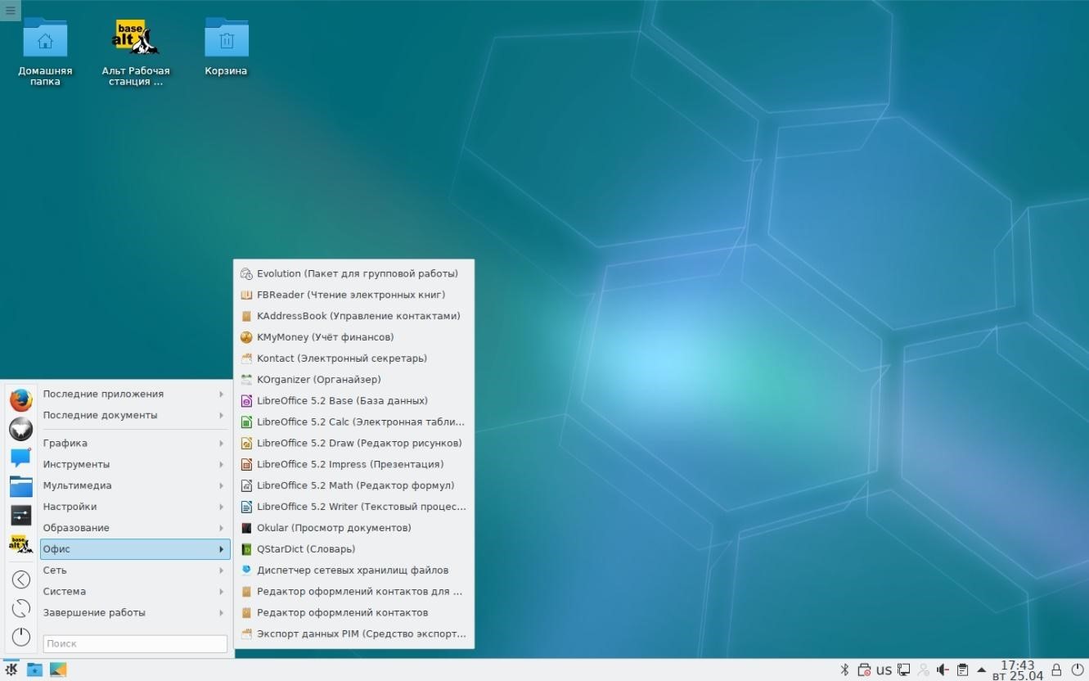This screenshot has width=1089, height=681.
Task: Open Okular document viewer
Action: click(353, 528)
